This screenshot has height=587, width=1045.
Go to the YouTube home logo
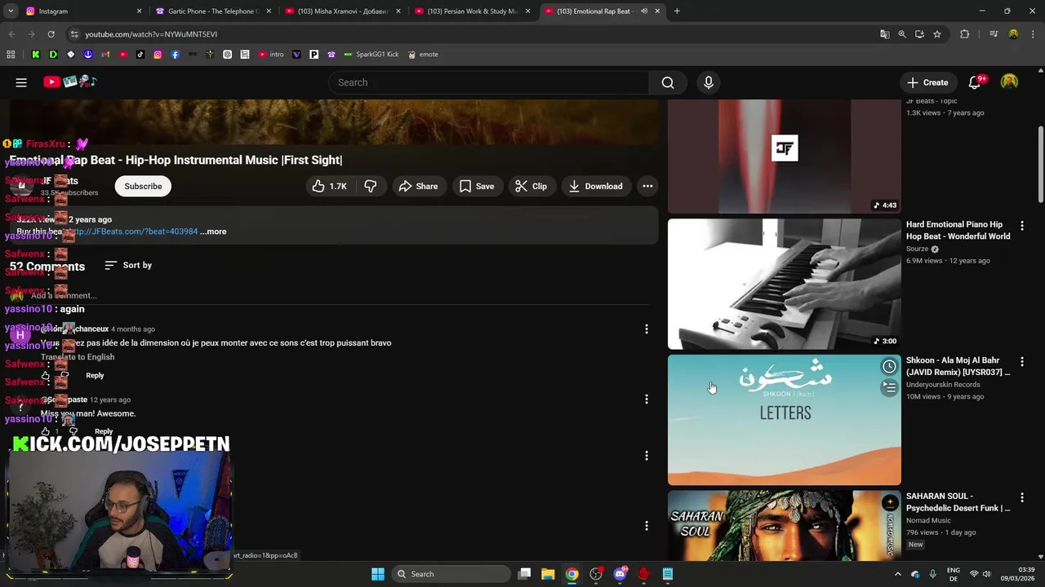(70, 82)
